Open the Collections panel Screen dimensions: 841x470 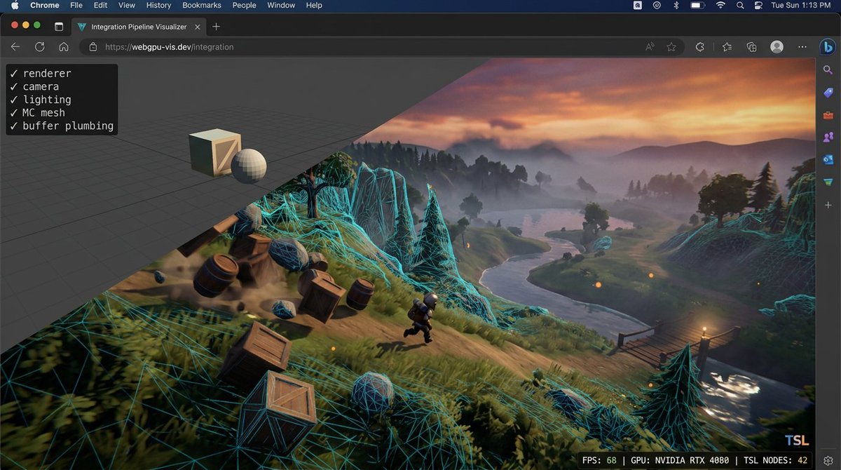tap(752, 47)
